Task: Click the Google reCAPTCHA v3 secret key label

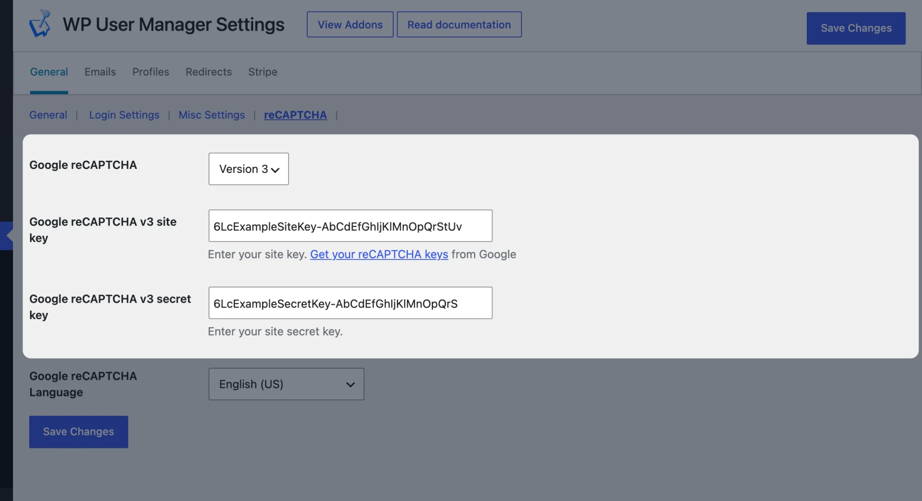Action: tap(110, 307)
